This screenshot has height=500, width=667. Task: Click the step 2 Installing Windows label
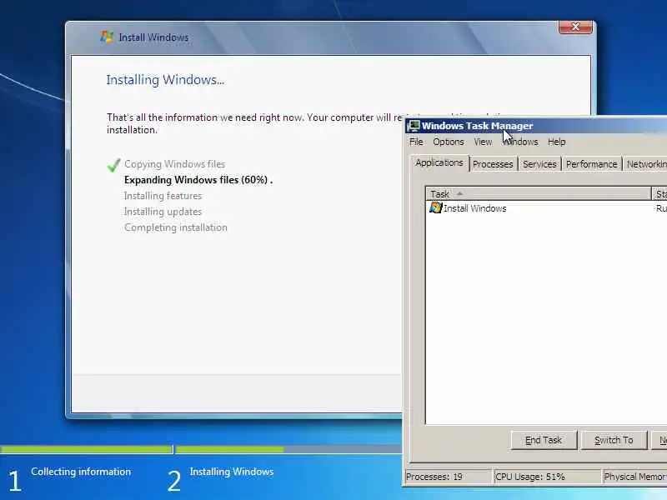[232, 472]
